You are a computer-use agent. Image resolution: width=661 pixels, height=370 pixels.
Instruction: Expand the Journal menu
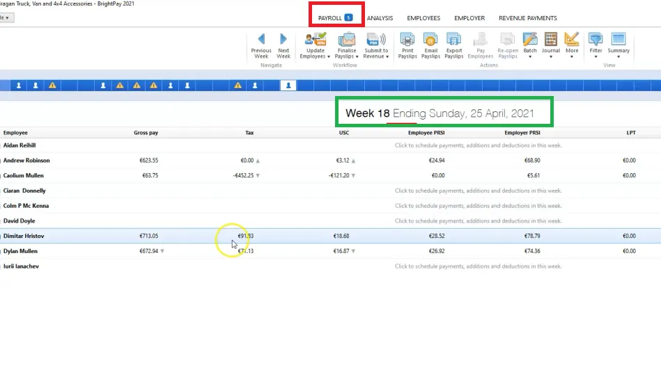(x=550, y=45)
